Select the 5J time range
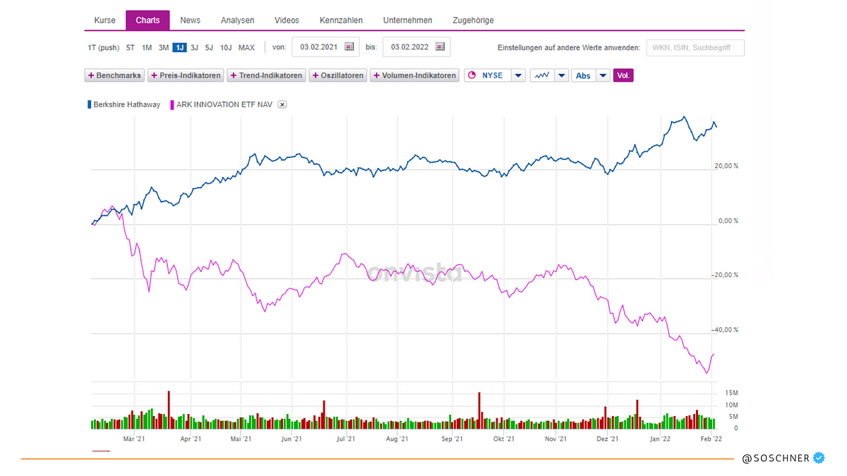Screen dimensions: 847x476 209,47
